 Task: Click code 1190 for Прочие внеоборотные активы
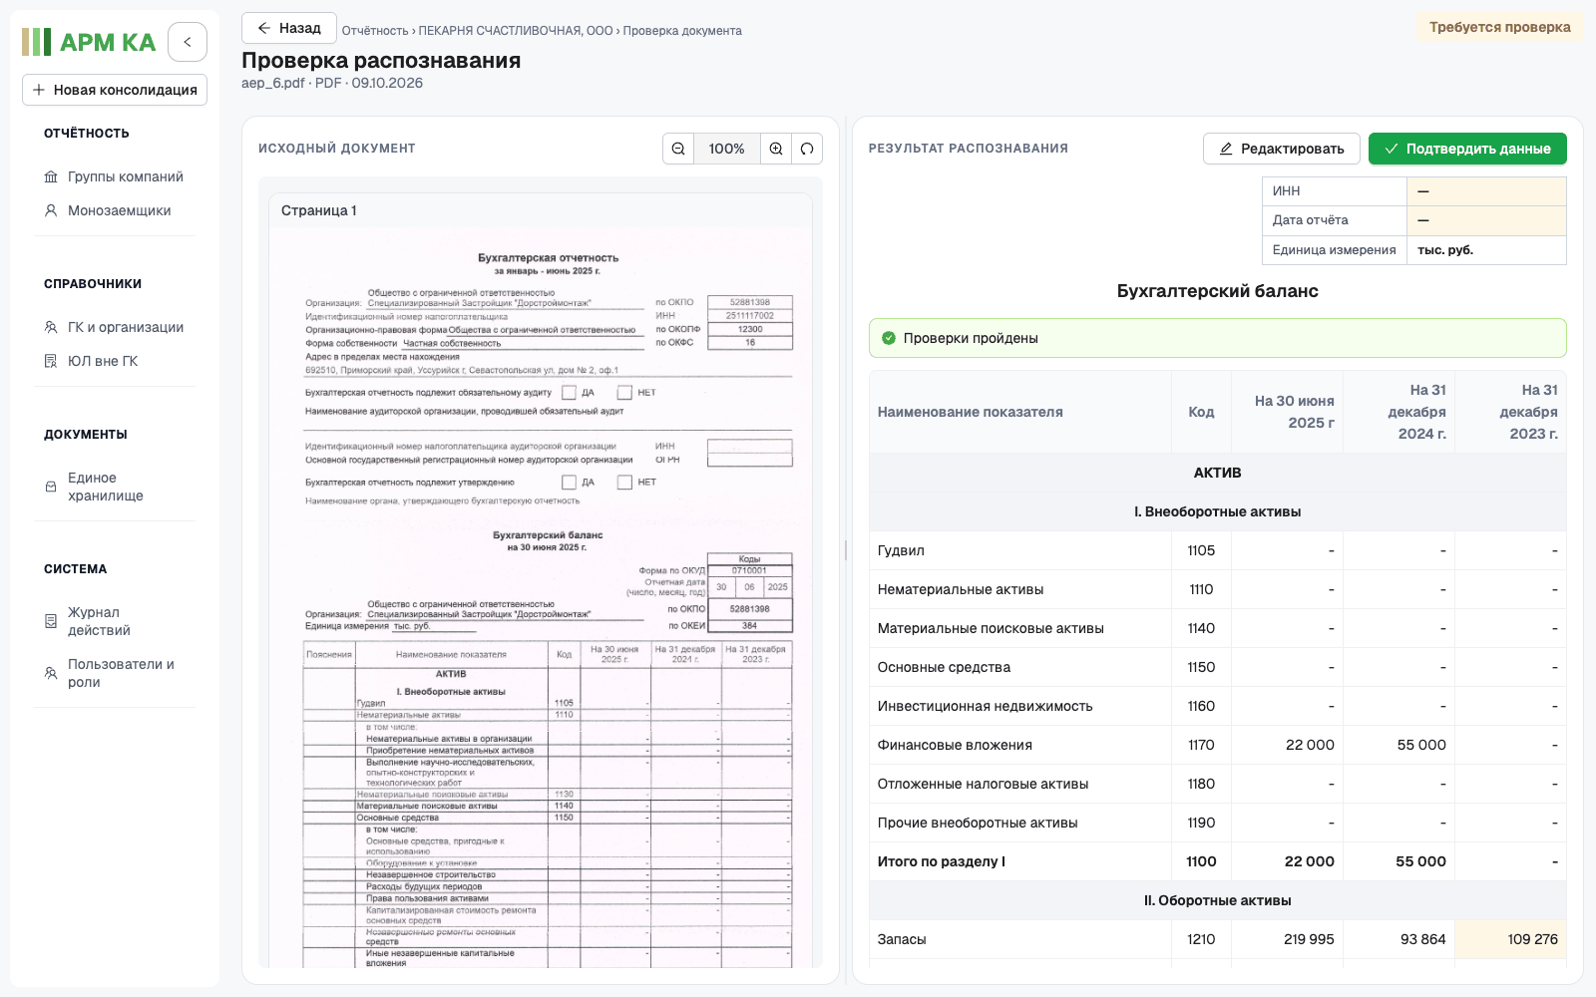tap(1201, 823)
